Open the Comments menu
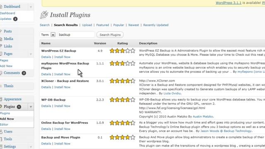The width and height of the screenshot is (265, 149). tap(12, 73)
